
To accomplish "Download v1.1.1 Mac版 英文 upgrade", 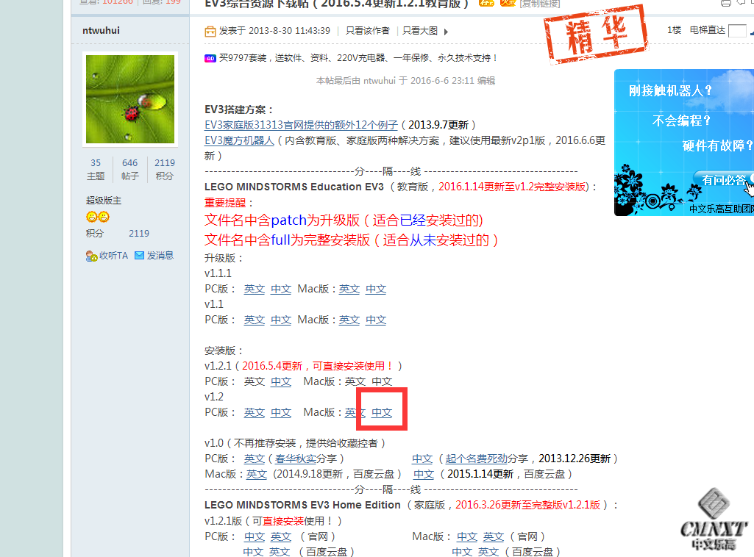I will (x=349, y=289).
